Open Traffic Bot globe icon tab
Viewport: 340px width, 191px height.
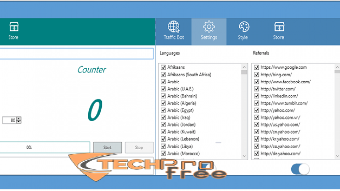[174, 31]
